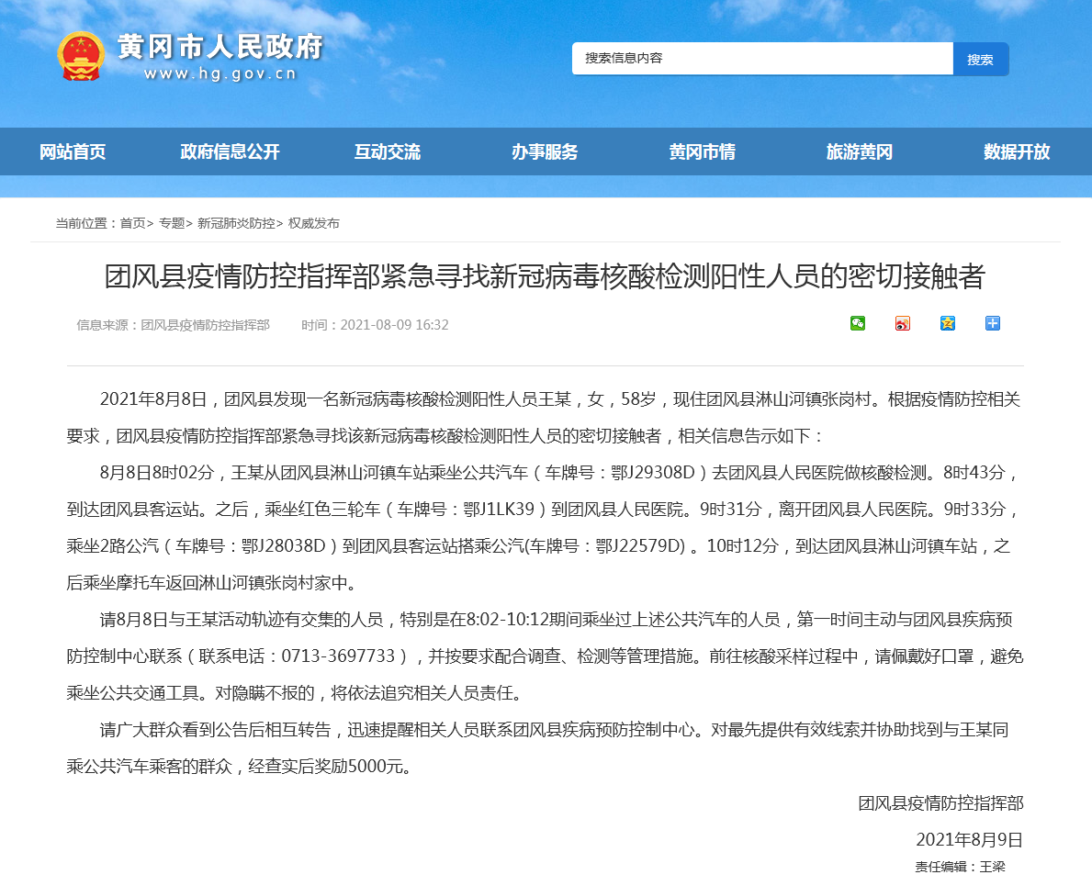
Task: Share article to Sina Weibo
Action: pos(902,323)
